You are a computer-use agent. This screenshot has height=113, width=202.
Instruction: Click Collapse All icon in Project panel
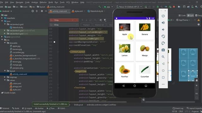pyautogui.click(x=37, y=11)
